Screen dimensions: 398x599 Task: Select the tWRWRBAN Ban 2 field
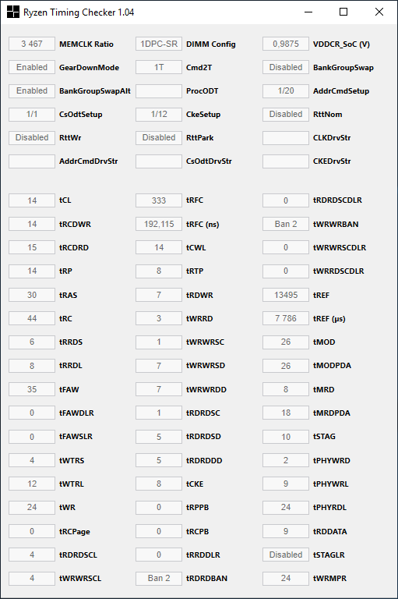click(286, 224)
